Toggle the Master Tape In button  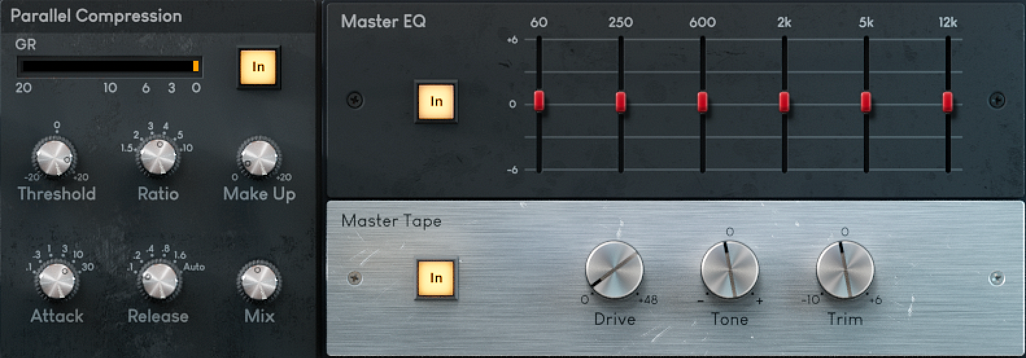(436, 278)
